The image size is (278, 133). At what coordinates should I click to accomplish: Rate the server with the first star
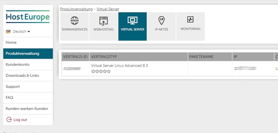93,72
